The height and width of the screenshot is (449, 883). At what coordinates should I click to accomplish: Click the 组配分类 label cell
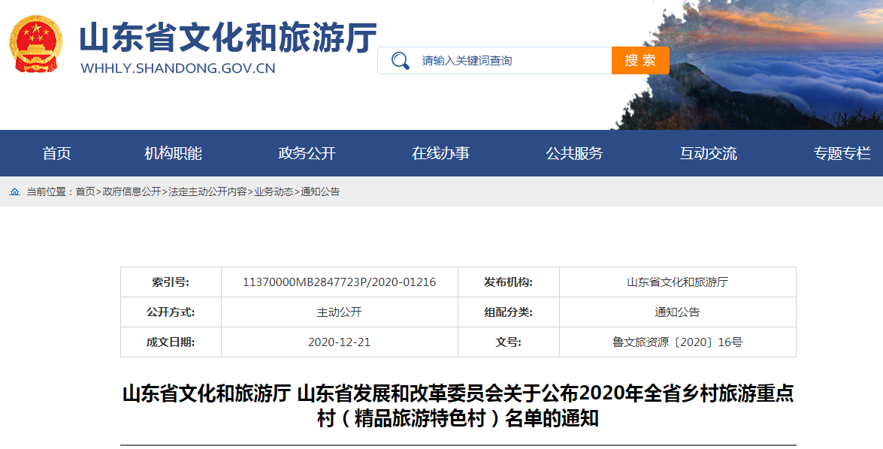point(509,312)
